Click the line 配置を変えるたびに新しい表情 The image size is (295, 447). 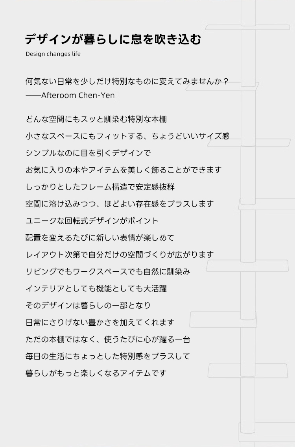point(100,238)
